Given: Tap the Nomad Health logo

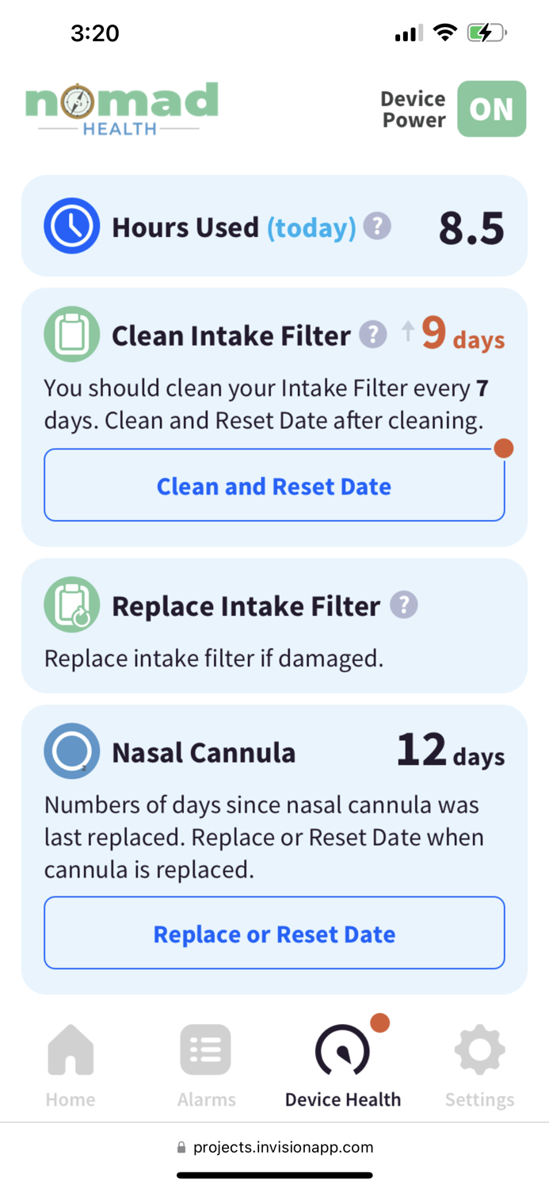Looking at the screenshot, I should click(121, 109).
